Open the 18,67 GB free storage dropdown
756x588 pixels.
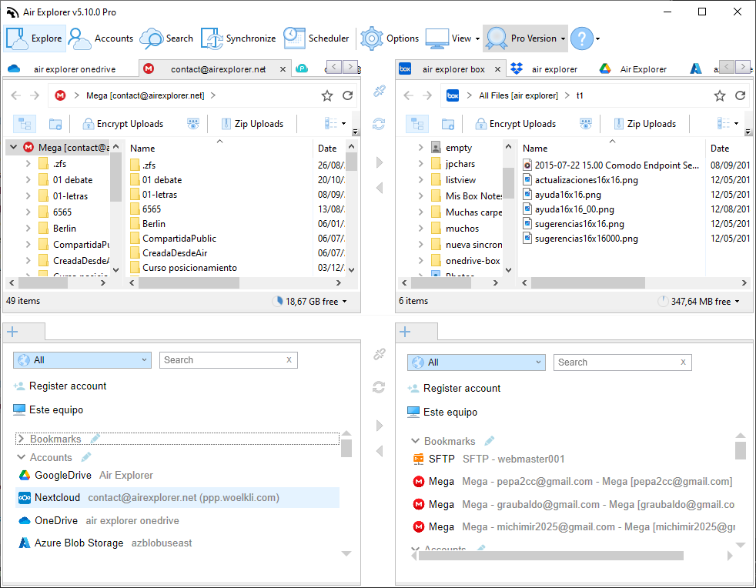click(x=310, y=301)
